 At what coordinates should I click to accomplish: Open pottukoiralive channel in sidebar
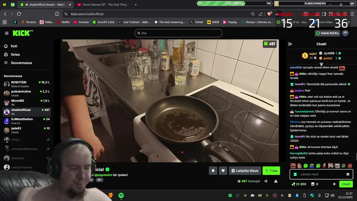[27, 93]
